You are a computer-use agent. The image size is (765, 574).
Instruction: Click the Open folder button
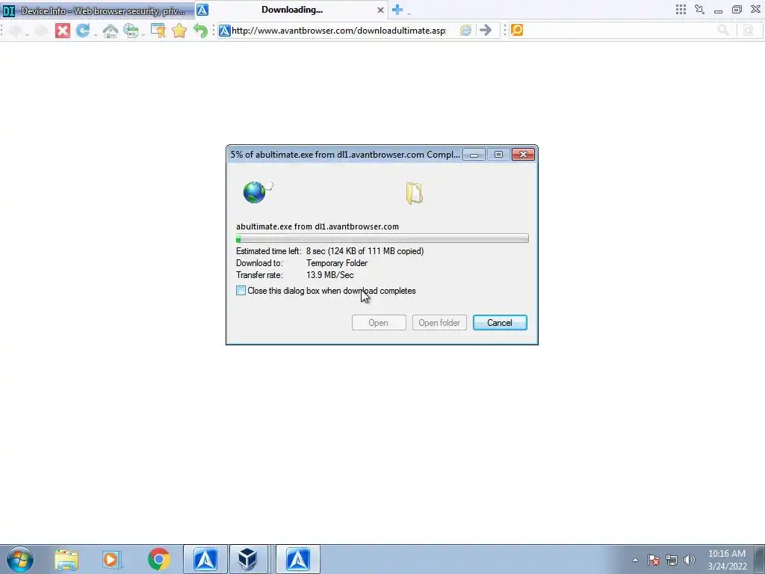(439, 323)
